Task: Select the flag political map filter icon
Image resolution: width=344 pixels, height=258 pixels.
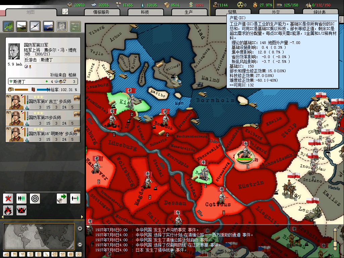Action: pos(14,254)
